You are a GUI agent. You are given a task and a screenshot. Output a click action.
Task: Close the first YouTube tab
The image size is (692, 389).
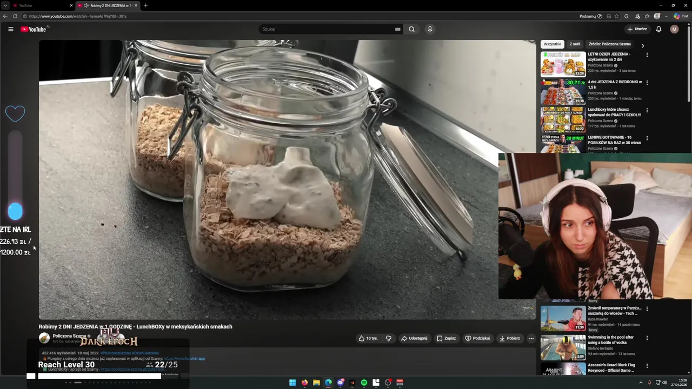click(71, 5)
